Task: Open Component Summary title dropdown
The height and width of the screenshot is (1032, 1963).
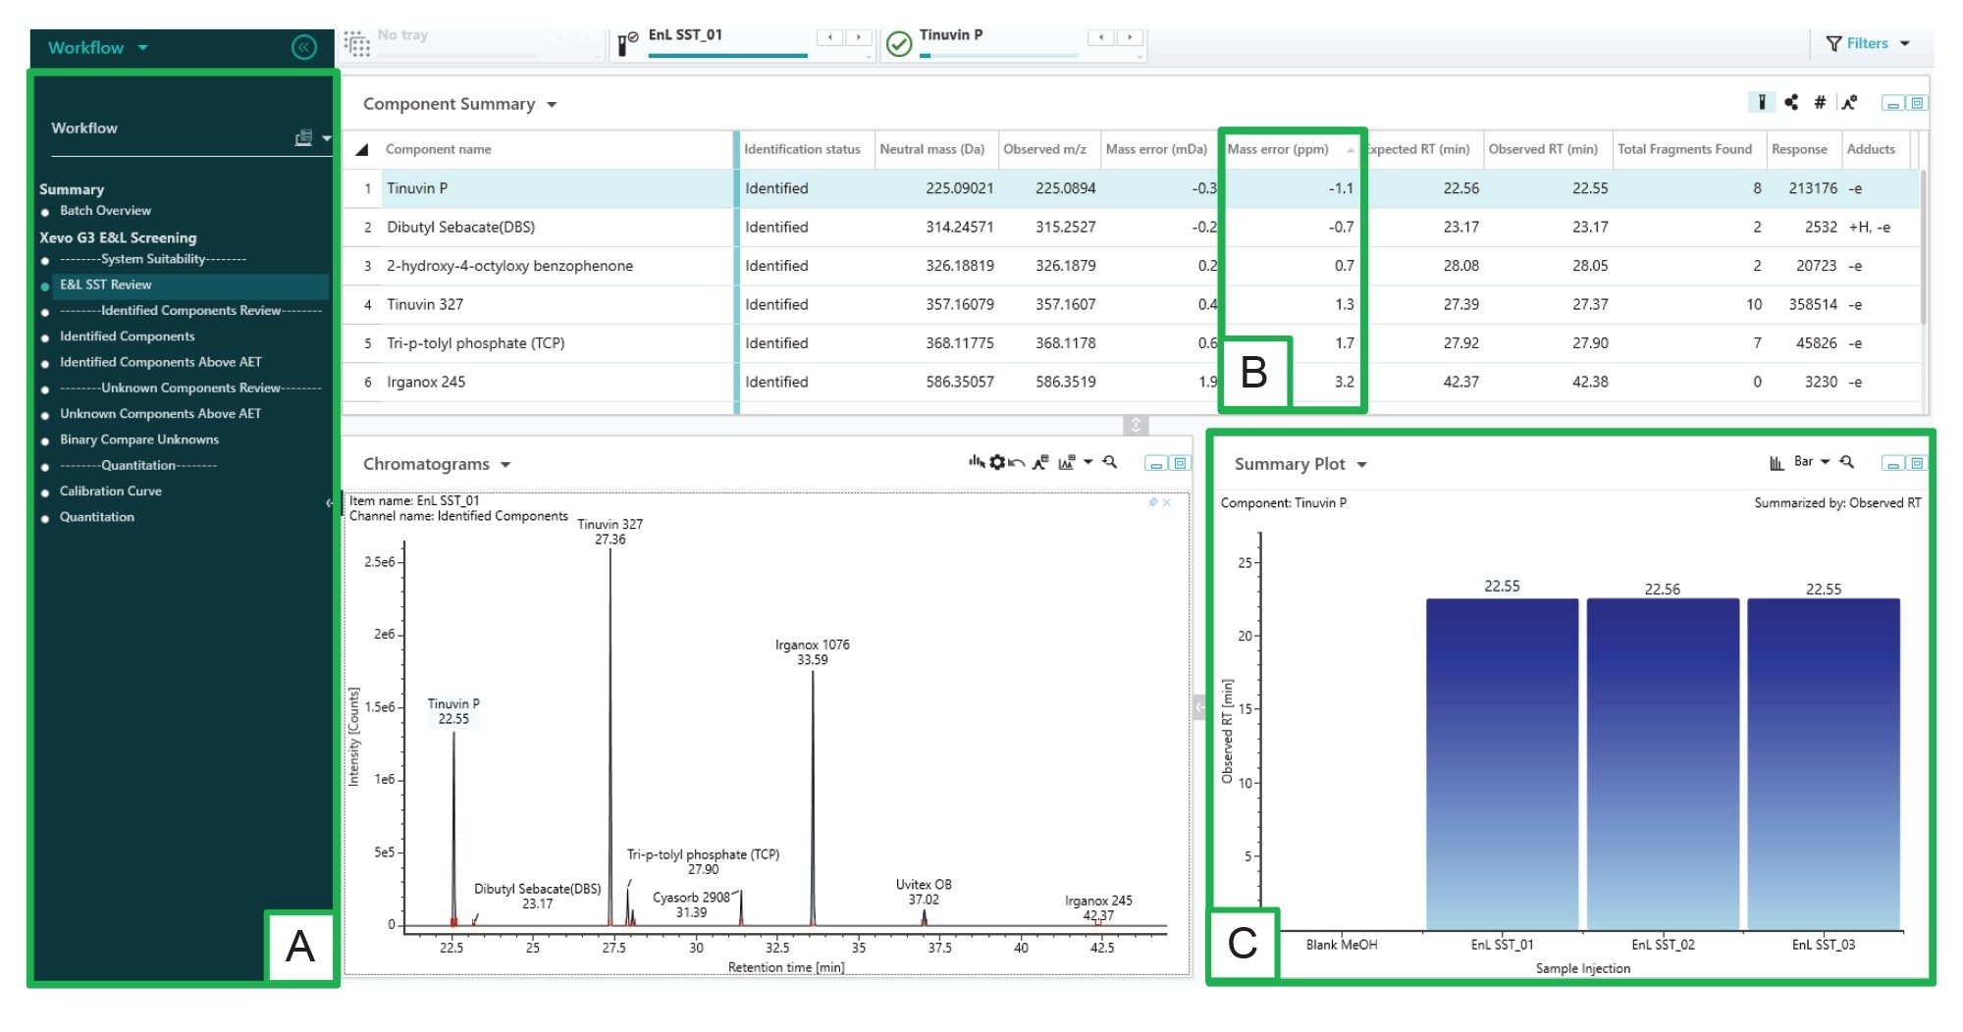Action: pyautogui.click(x=552, y=105)
